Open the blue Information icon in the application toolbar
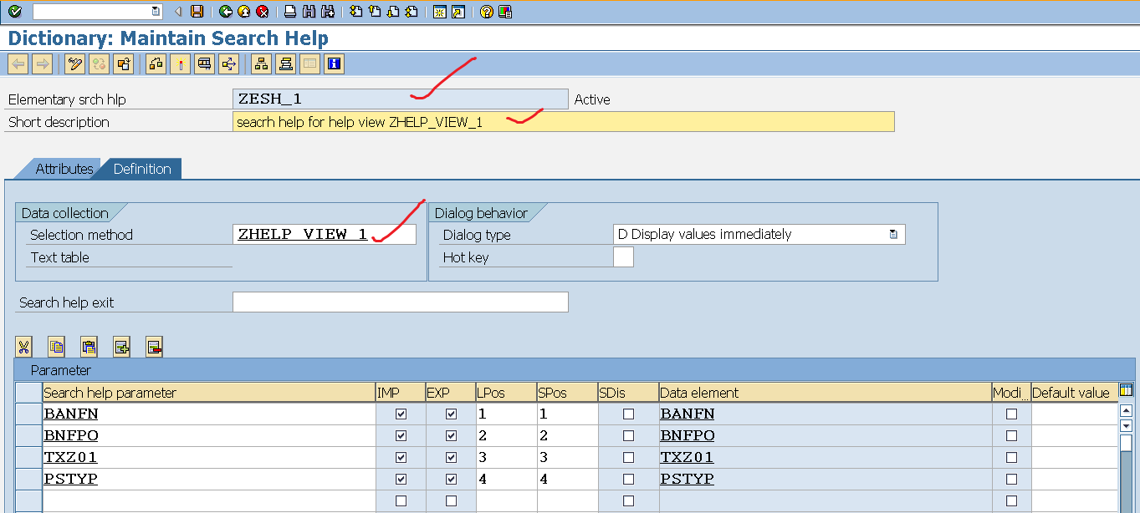 coord(335,64)
